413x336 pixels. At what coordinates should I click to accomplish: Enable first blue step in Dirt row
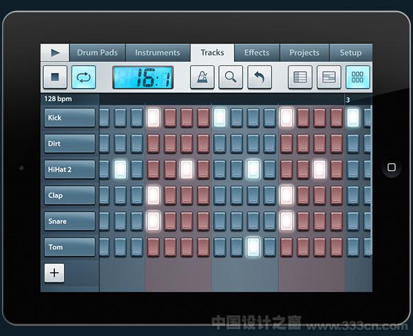tap(105, 144)
